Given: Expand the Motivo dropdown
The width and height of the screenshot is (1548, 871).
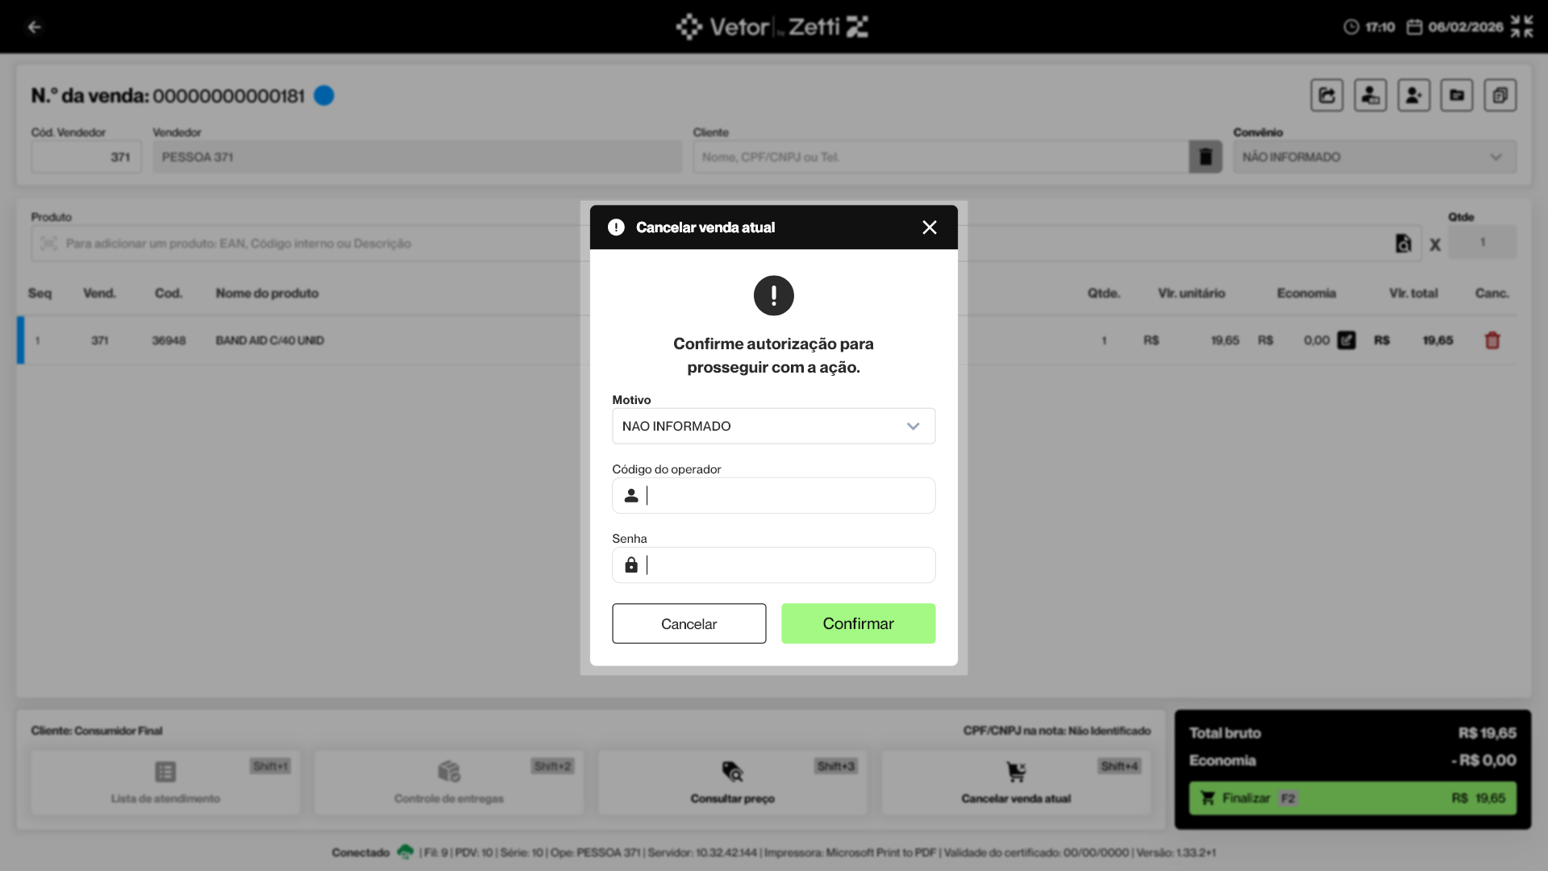Looking at the screenshot, I should coord(773,426).
